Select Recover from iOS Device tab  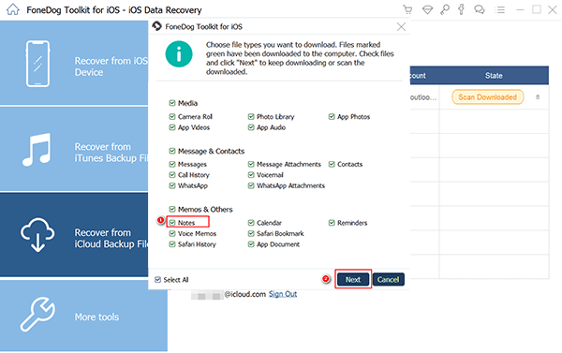74,63
